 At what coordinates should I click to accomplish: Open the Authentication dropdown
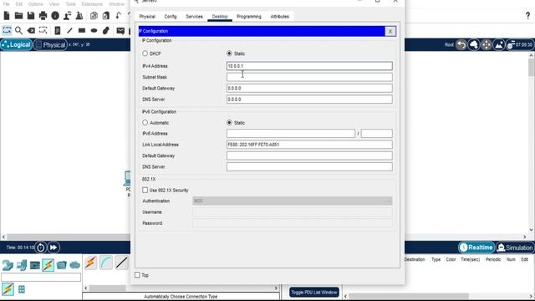click(293, 201)
